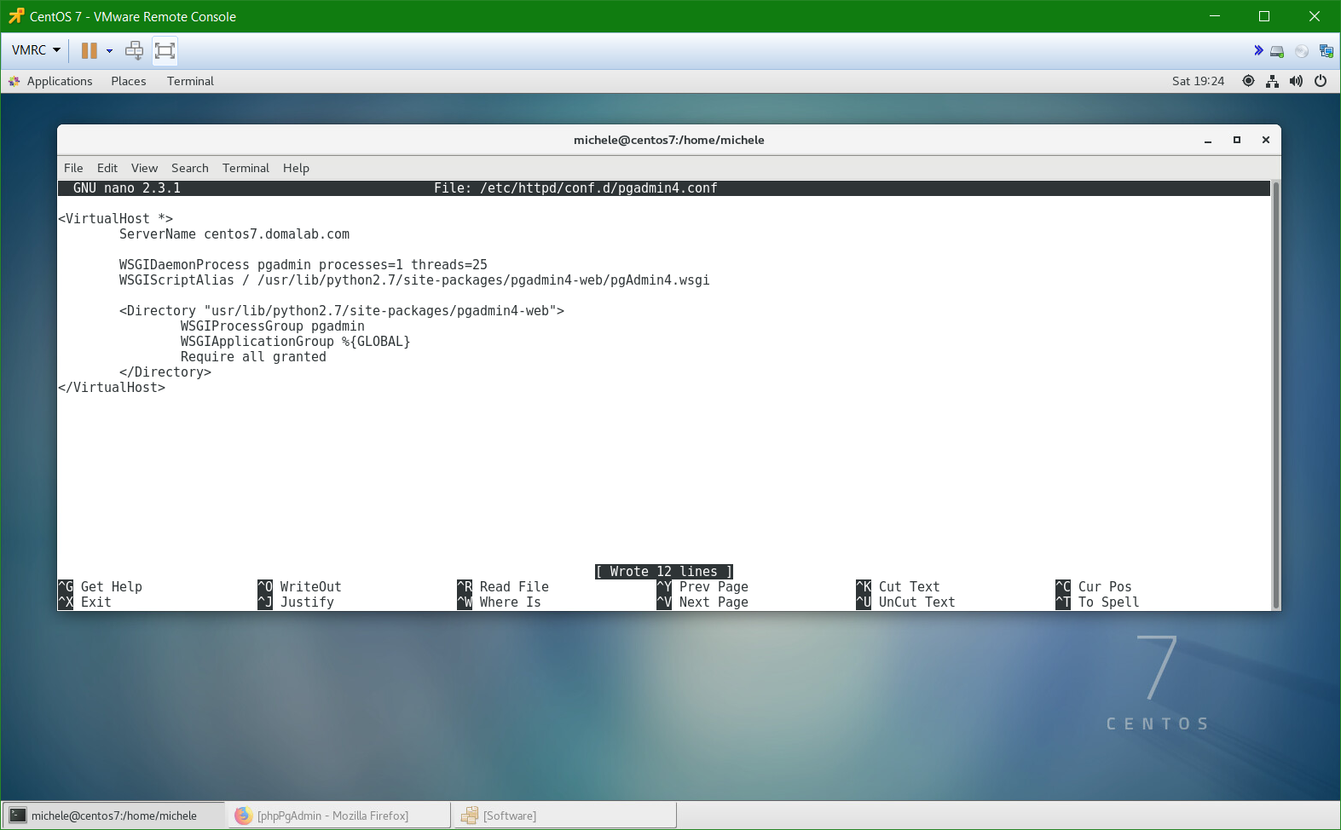Click the wired network status icon
This screenshot has width=1341, height=830.
point(1272,81)
